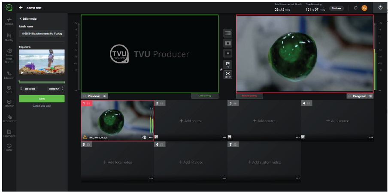Screen dimensions: 388x192
Task: Click the clip start marker handle
Action: [x=19, y=81]
